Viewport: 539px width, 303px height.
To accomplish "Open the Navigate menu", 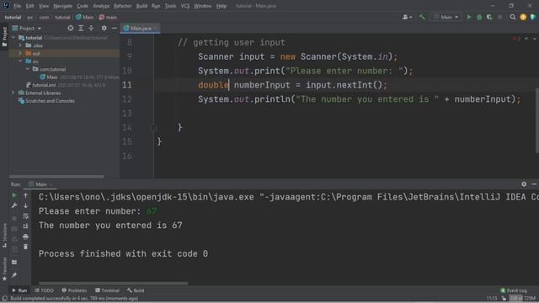I will click(63, 6).
